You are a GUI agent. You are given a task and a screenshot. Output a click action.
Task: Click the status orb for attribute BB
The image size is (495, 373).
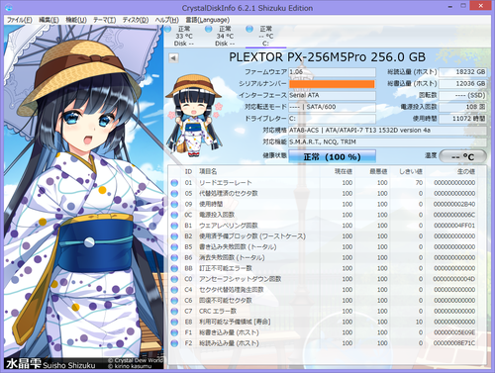174,268
